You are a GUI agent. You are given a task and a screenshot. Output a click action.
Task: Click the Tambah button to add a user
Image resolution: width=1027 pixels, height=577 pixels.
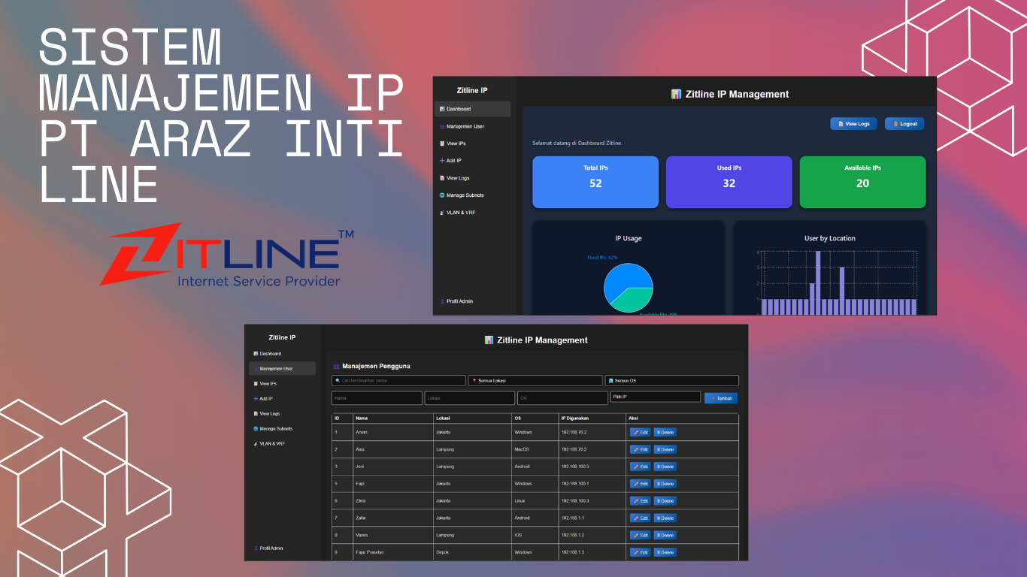[721, 398]
